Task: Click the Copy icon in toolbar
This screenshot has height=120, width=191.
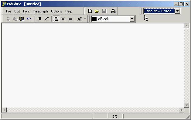Action: click(15, 19)
